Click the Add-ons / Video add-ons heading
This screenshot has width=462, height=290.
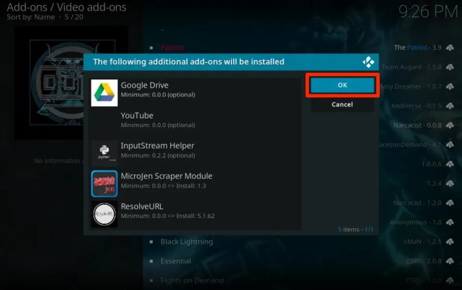pos(66,7)
